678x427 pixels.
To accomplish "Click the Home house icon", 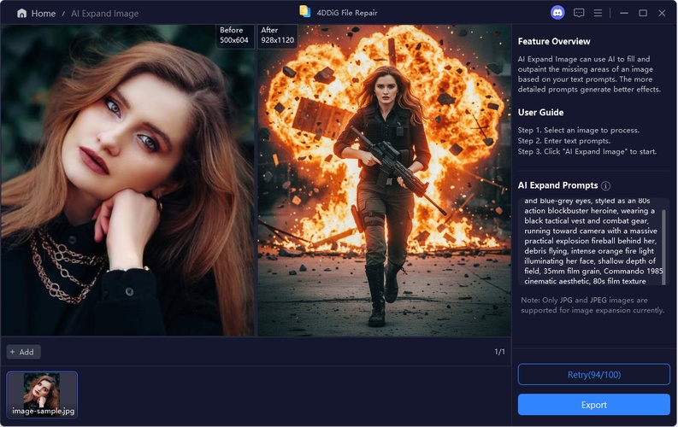I will (x=21, y=14).
